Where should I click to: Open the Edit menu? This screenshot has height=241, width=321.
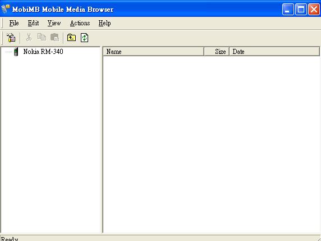coord(33,23)
